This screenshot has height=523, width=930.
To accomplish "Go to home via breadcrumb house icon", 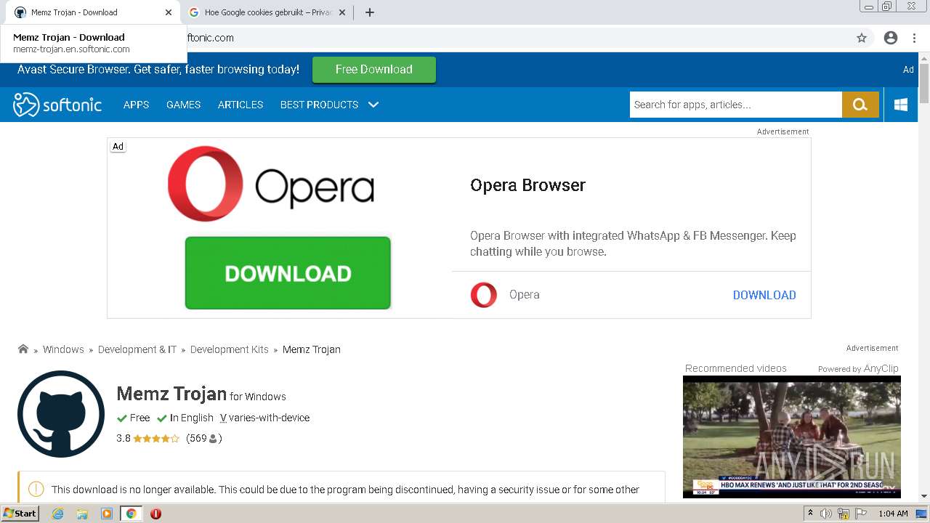I will point(23,349).
